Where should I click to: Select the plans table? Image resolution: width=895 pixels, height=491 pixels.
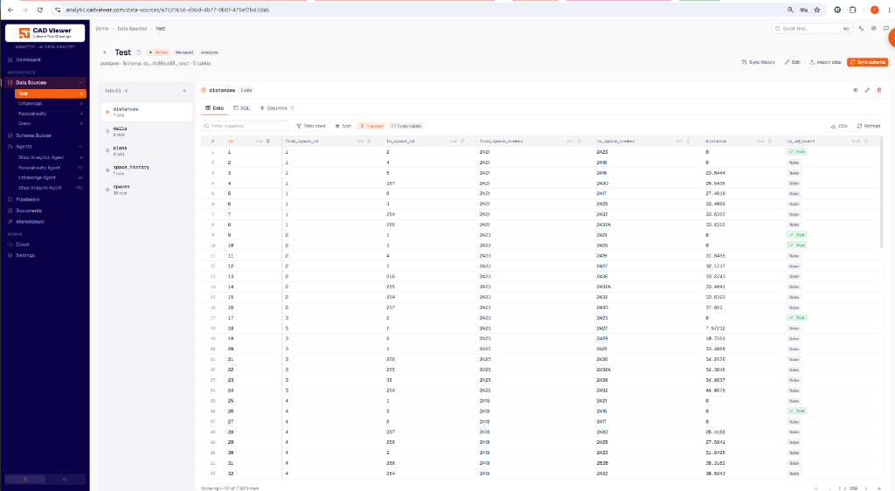[x=147, y=151]
